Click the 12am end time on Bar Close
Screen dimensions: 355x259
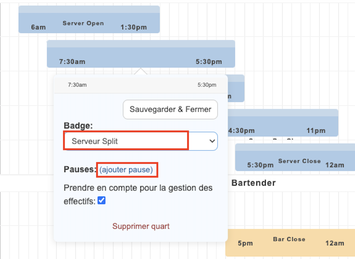(335, 243)
